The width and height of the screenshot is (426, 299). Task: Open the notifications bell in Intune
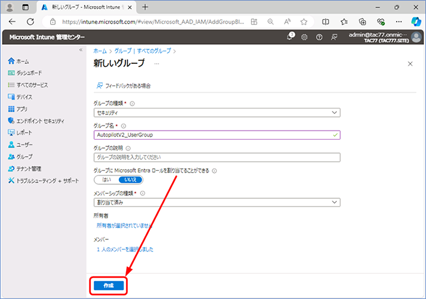[x=290, y=36]
